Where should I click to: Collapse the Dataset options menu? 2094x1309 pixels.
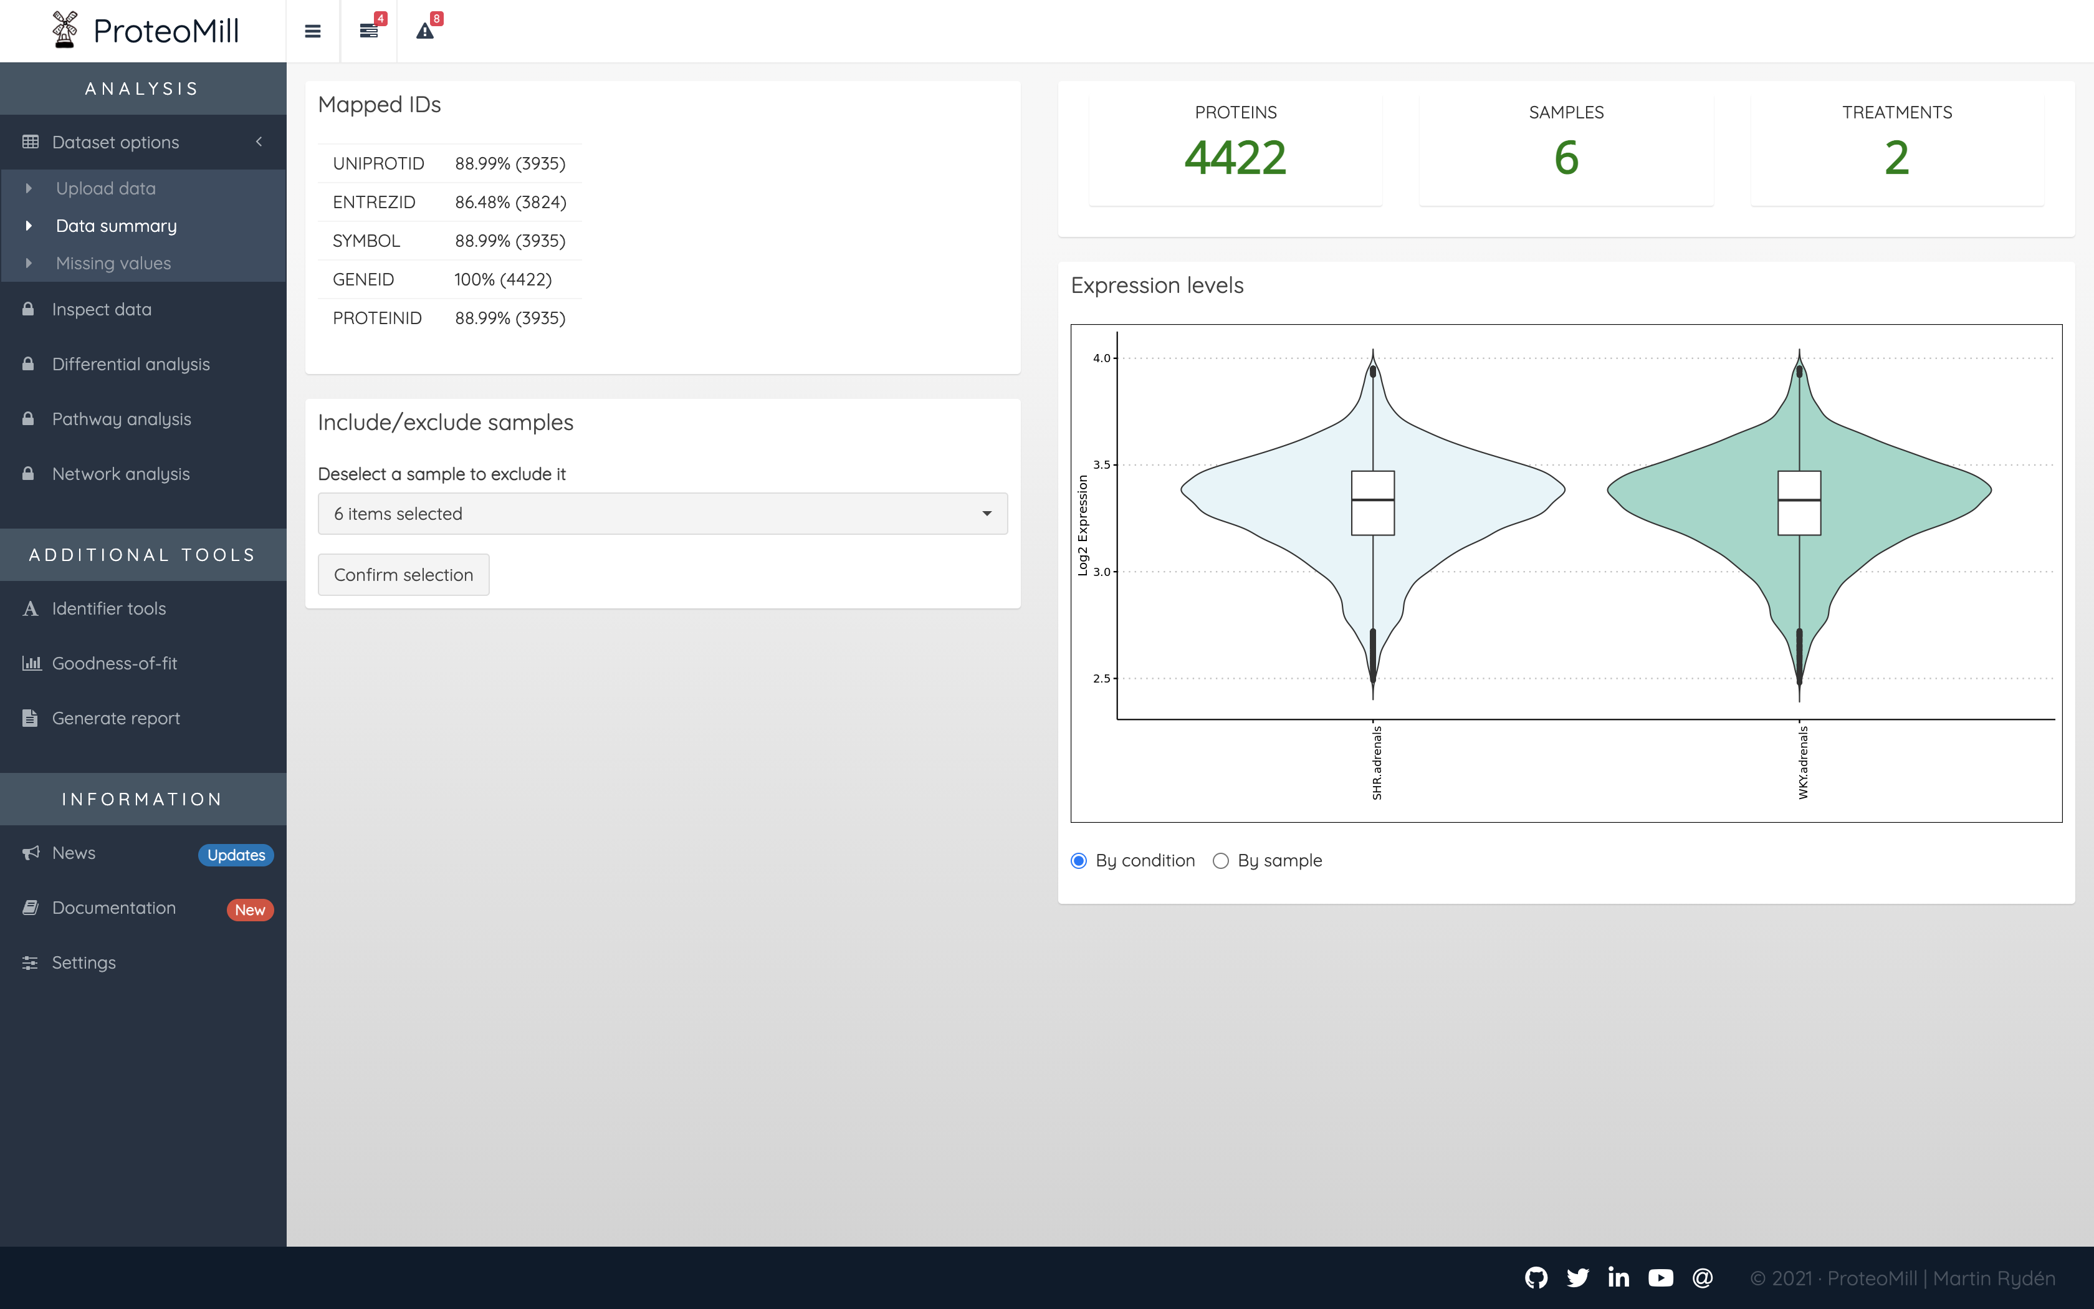coord(143,142)
